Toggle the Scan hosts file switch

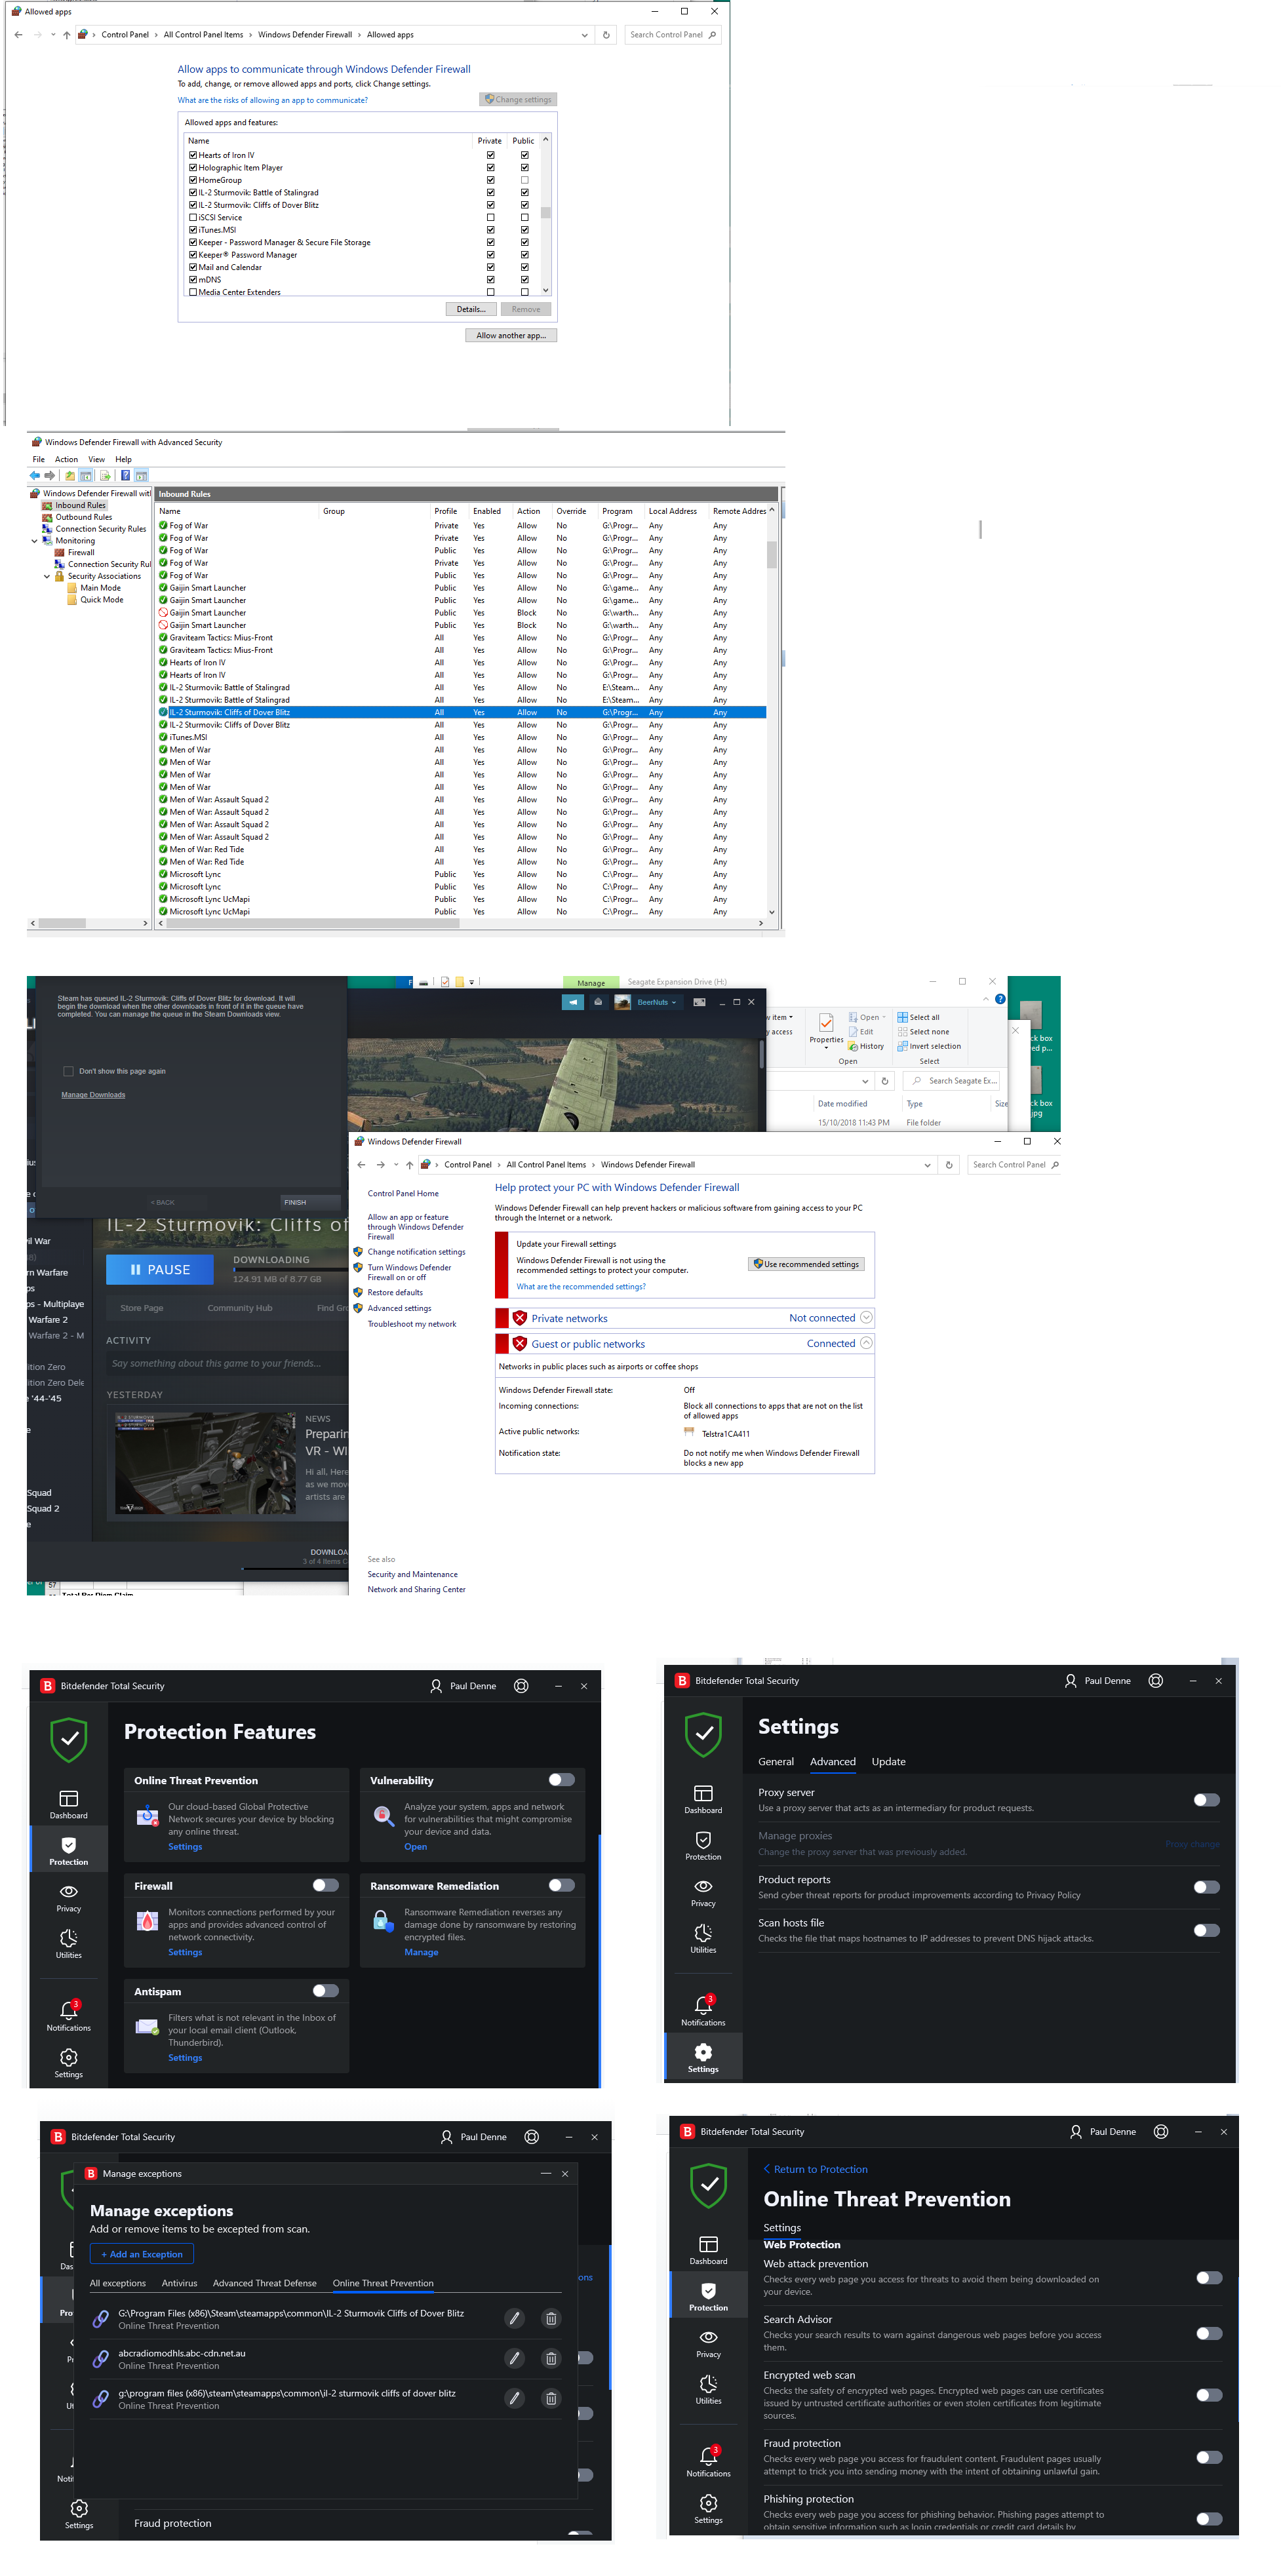tap(1207, 1930)
